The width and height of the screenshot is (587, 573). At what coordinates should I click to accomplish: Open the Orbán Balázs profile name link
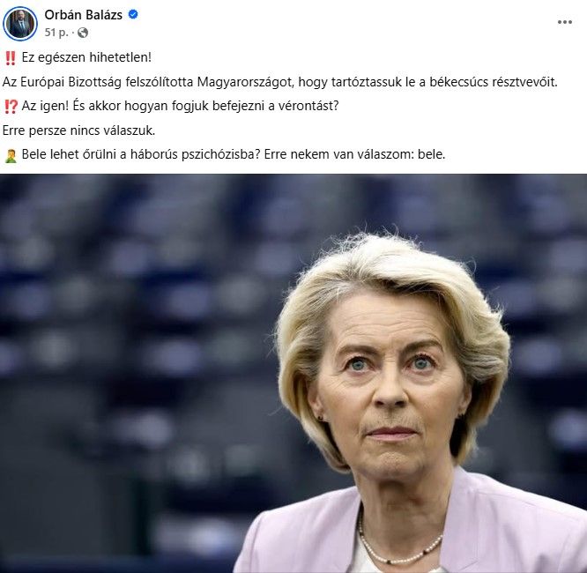pos(83,15)
